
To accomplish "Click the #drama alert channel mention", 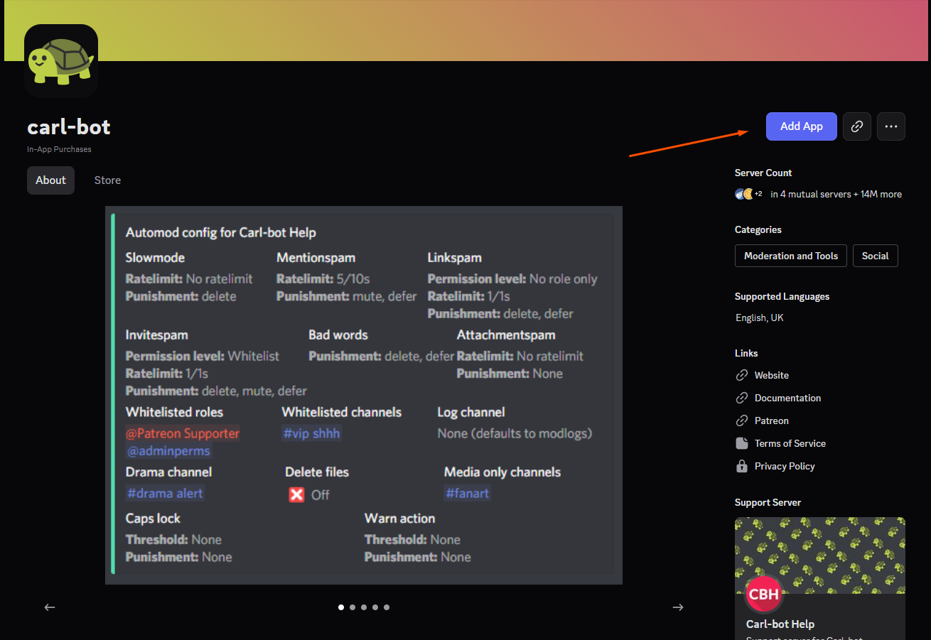I will [165, 493].
